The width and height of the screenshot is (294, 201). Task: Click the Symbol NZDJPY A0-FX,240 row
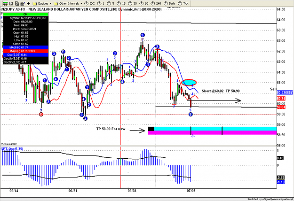click(26, 18)
